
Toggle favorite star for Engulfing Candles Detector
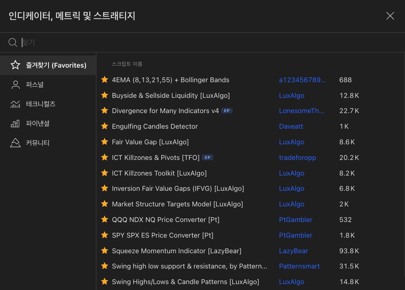coord(105,126)
